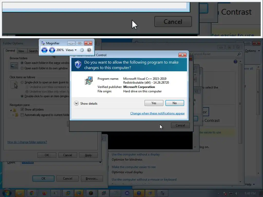Viewport: 263px width, 197px height.
Task: Click Apply in Folder Options
Action: pos(88,155)
